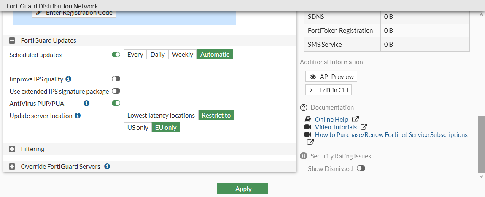Click the Documentation question mark icon
The height and width of the screenshot is (197, 485).
point(303,108)
